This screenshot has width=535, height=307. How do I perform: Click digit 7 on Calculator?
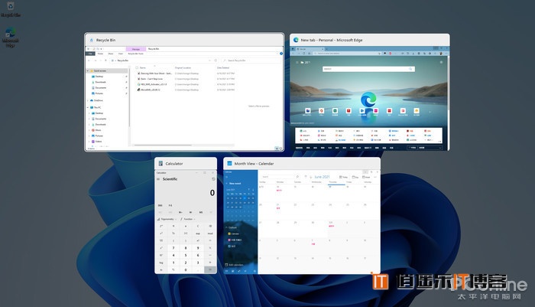[x=173, y=248]
